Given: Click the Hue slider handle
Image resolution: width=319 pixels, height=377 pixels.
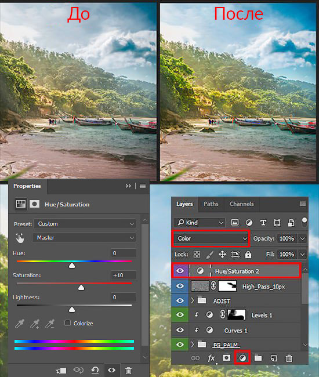Looking at the screenshot, I should coord(72,265).
